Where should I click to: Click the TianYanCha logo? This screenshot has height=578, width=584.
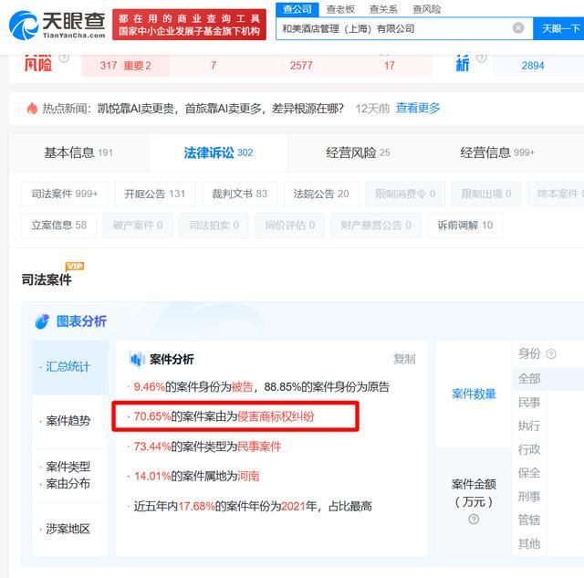[x=57, y=25]
